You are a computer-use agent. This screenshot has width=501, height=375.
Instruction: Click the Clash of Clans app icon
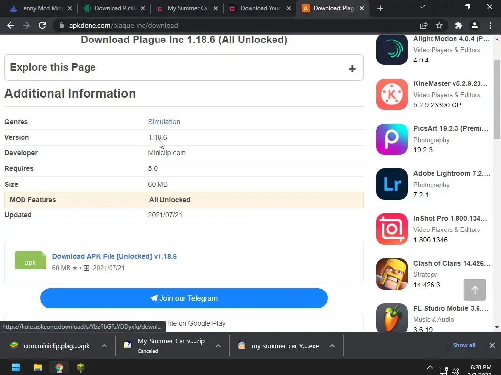392,274
